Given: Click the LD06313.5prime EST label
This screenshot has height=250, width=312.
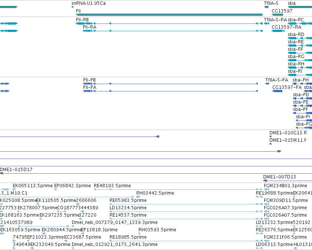Looking at the screenshot, I should coord(274,244).
